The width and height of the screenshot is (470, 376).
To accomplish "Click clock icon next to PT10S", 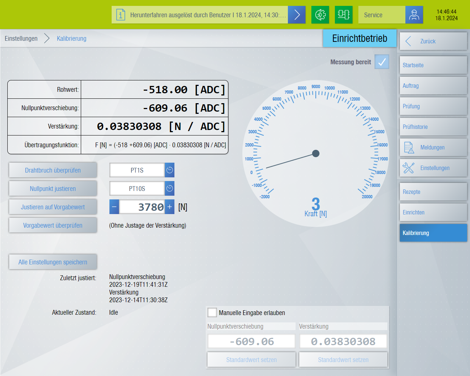I will tap(170, 188).
